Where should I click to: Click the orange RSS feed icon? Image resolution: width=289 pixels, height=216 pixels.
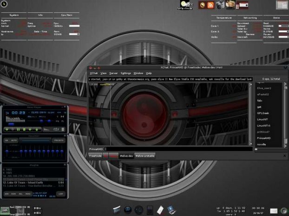(x=210, y=5)
